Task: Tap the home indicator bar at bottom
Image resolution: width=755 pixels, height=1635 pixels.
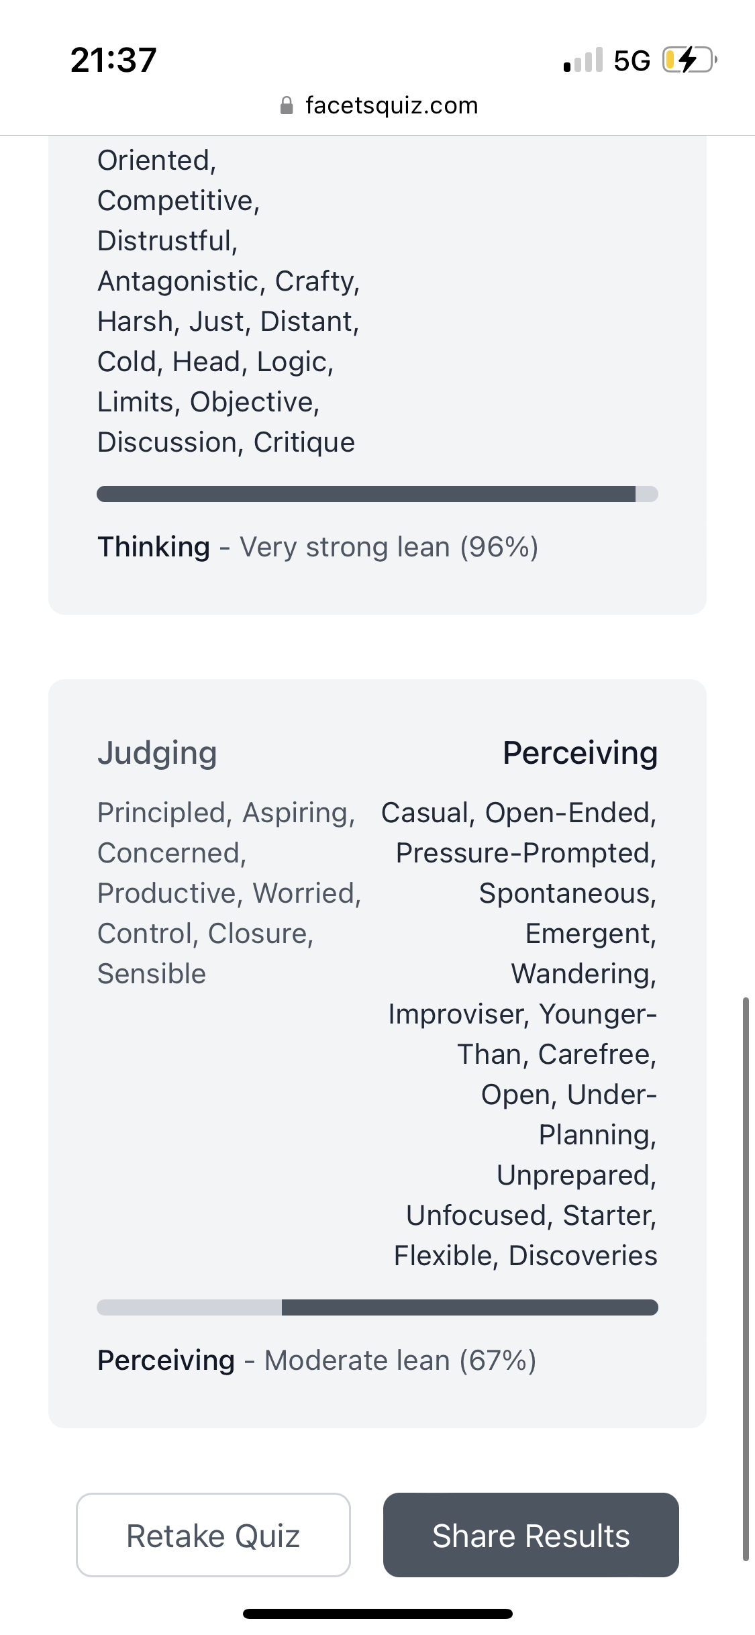Action: [x=377, y=1614]
